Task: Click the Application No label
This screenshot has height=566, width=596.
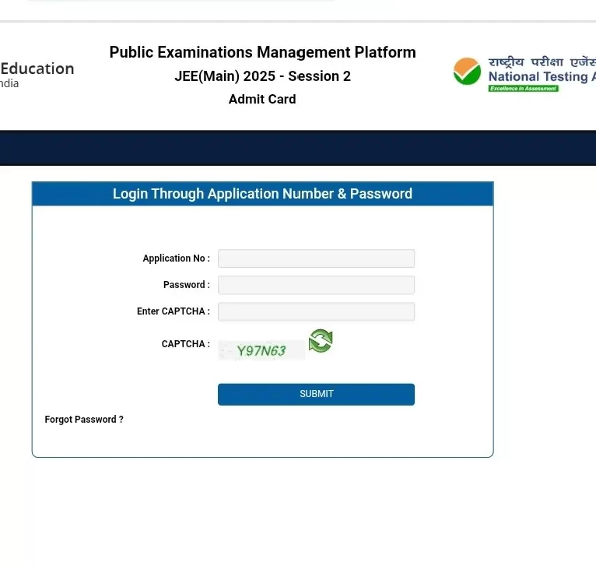Action: (176, 258)
